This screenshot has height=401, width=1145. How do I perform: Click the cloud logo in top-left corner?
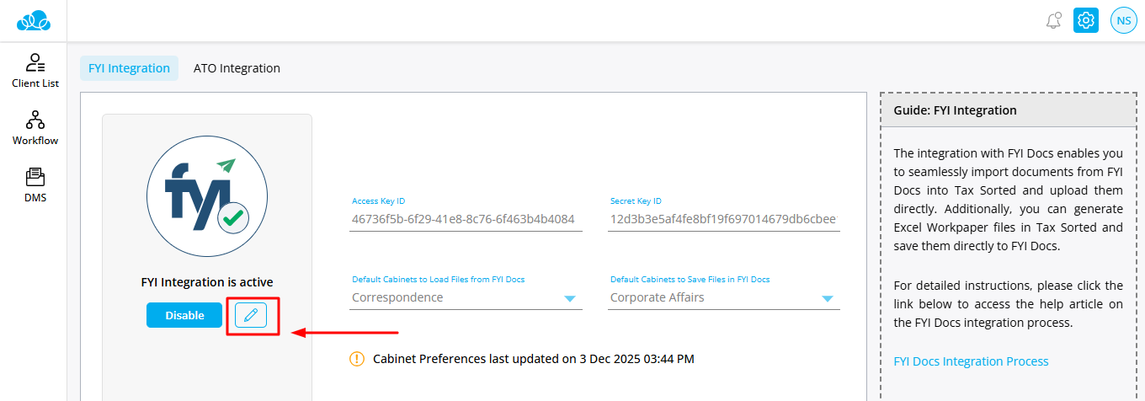(x=34, y=19)
